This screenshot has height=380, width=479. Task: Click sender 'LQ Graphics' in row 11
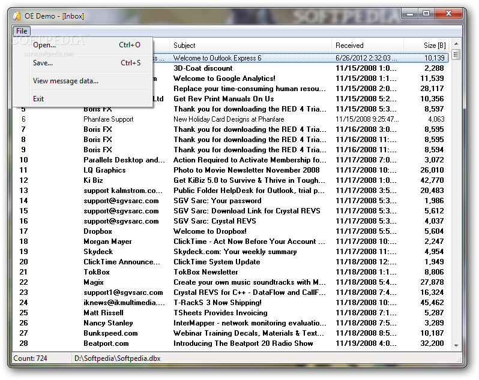pyautogui.click(x=104, y=170)
